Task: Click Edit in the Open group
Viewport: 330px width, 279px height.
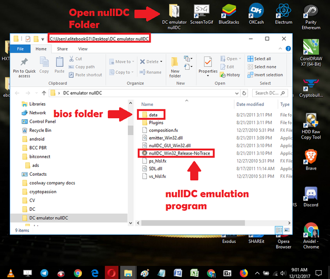Action: pos(227,67)
